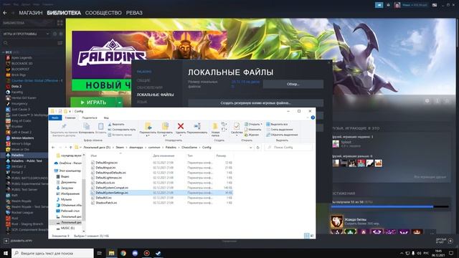The width and height of the screenshot is (459, 258).
Task: Click Steam library grid view icon
Action: pyautogui.click(x=60, y=23)
